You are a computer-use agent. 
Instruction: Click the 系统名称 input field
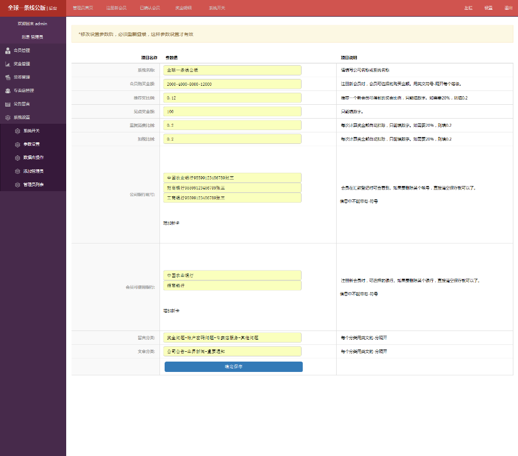pyautogui.click(x=233, y=70)
